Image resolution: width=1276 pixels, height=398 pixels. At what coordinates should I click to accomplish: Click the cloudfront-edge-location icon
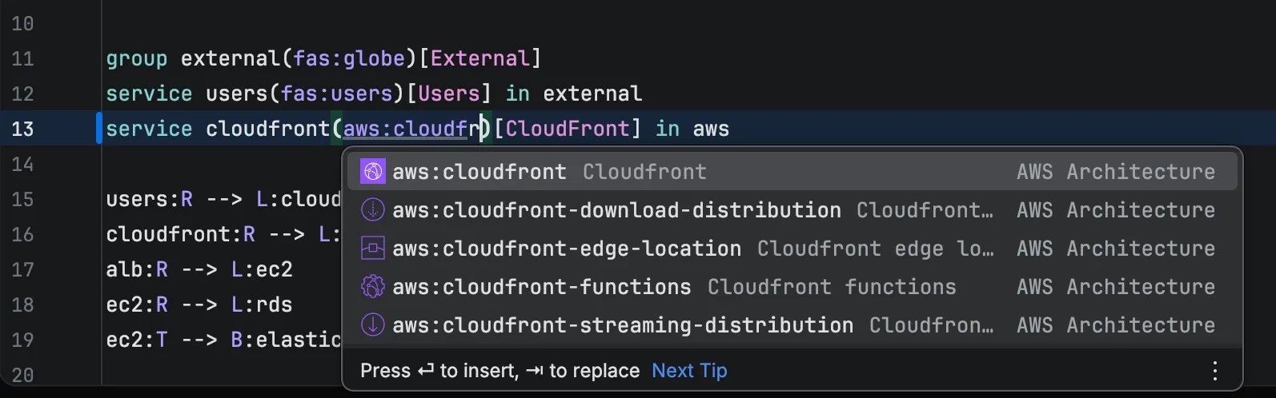click(x=372, y=249)
